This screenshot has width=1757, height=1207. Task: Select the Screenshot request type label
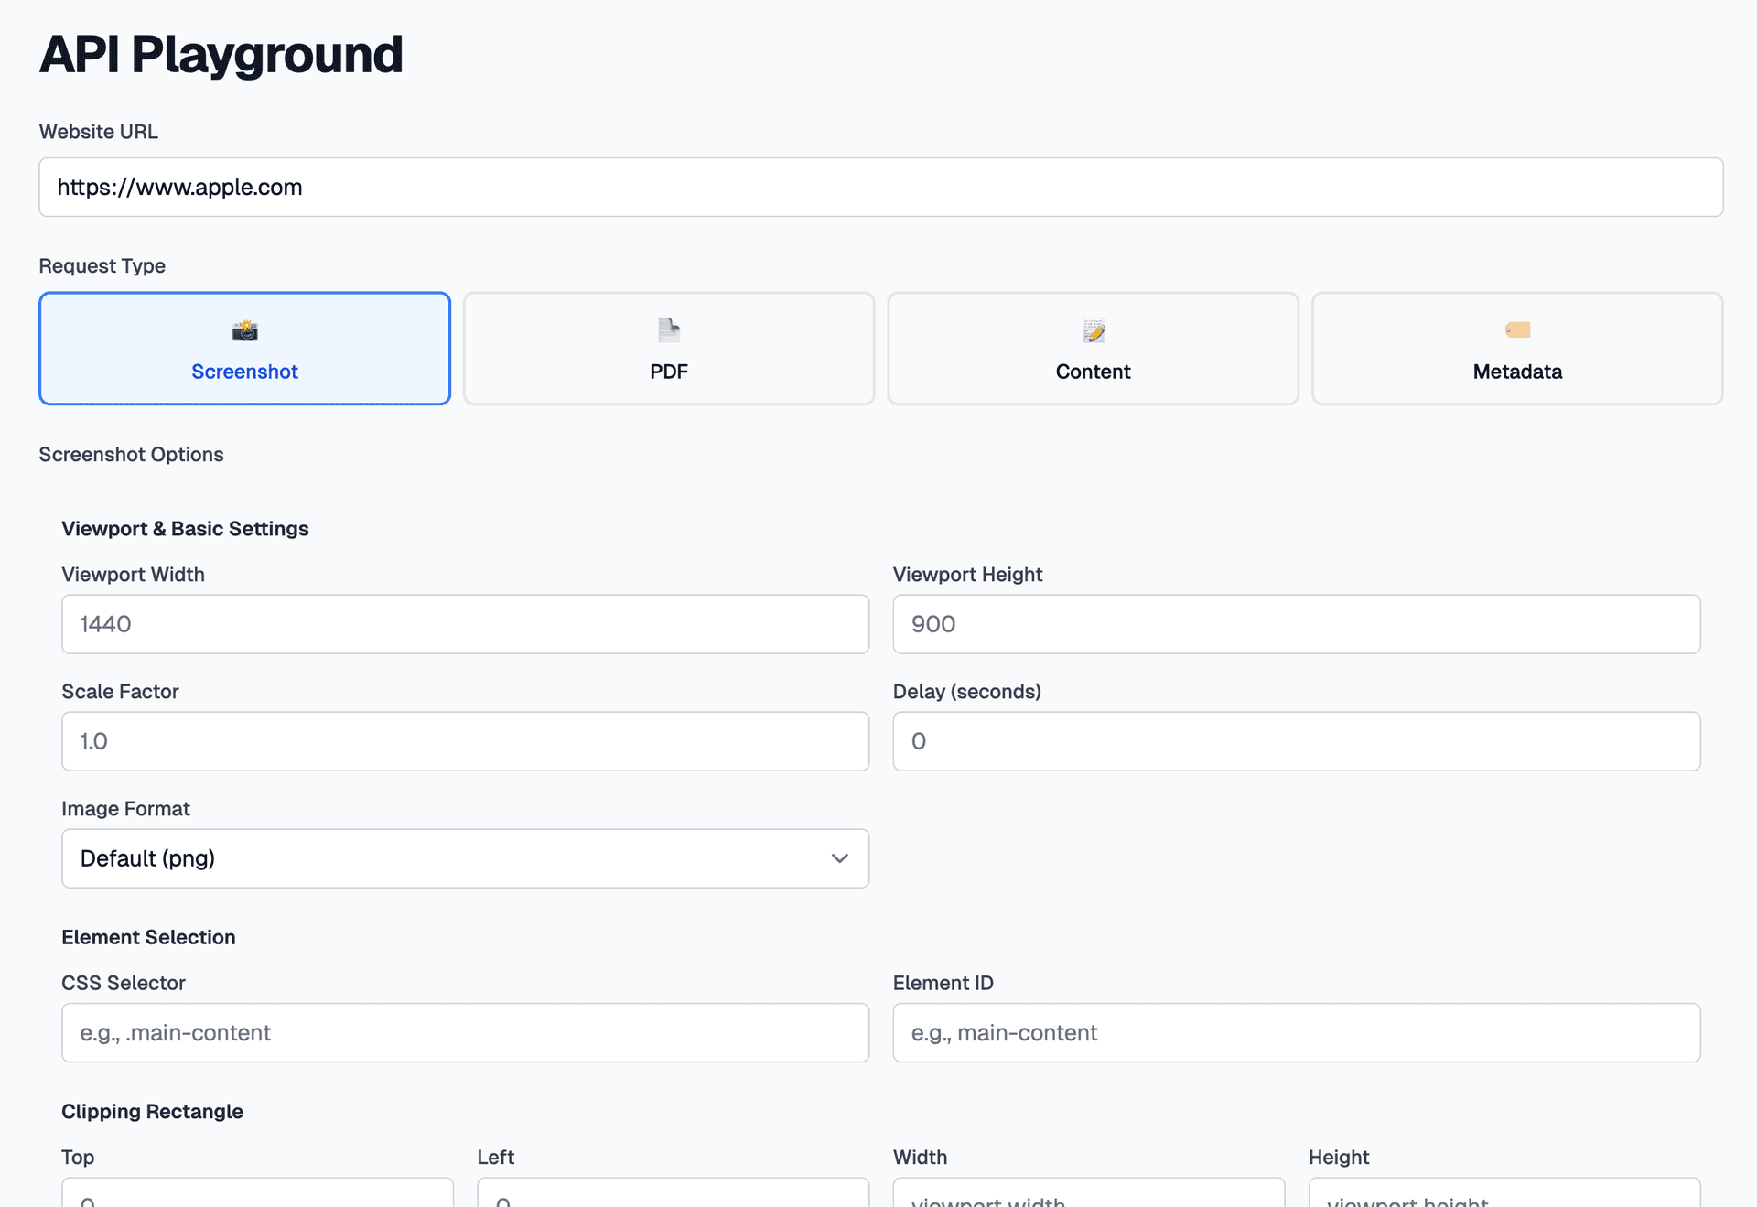244,372
